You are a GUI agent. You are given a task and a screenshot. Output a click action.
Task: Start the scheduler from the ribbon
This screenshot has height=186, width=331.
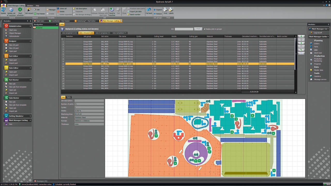click(x=20, y=10)
